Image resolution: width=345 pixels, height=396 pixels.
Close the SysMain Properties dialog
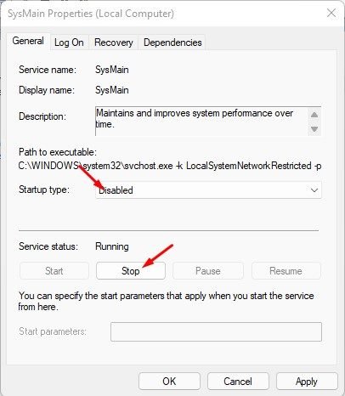(331, 13)
